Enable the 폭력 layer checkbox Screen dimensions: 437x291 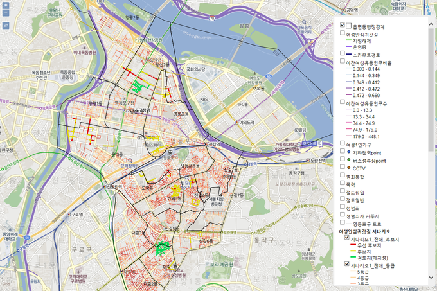click(343, 182)
